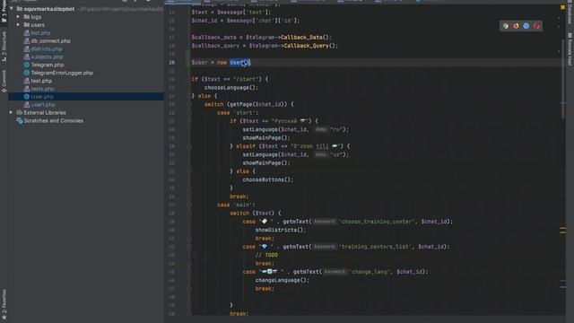574x323 pixels.
Task: Select user1.php in project tree
Action: [x=43, y=105]
